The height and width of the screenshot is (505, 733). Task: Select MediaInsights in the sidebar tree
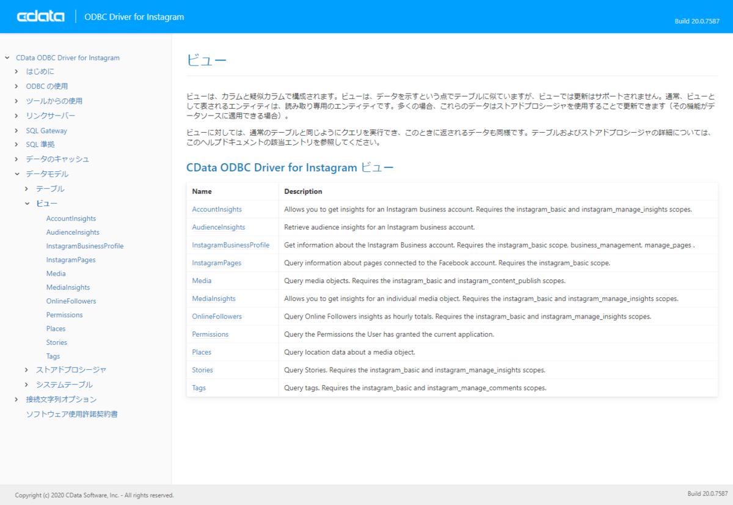coord(68,287)
